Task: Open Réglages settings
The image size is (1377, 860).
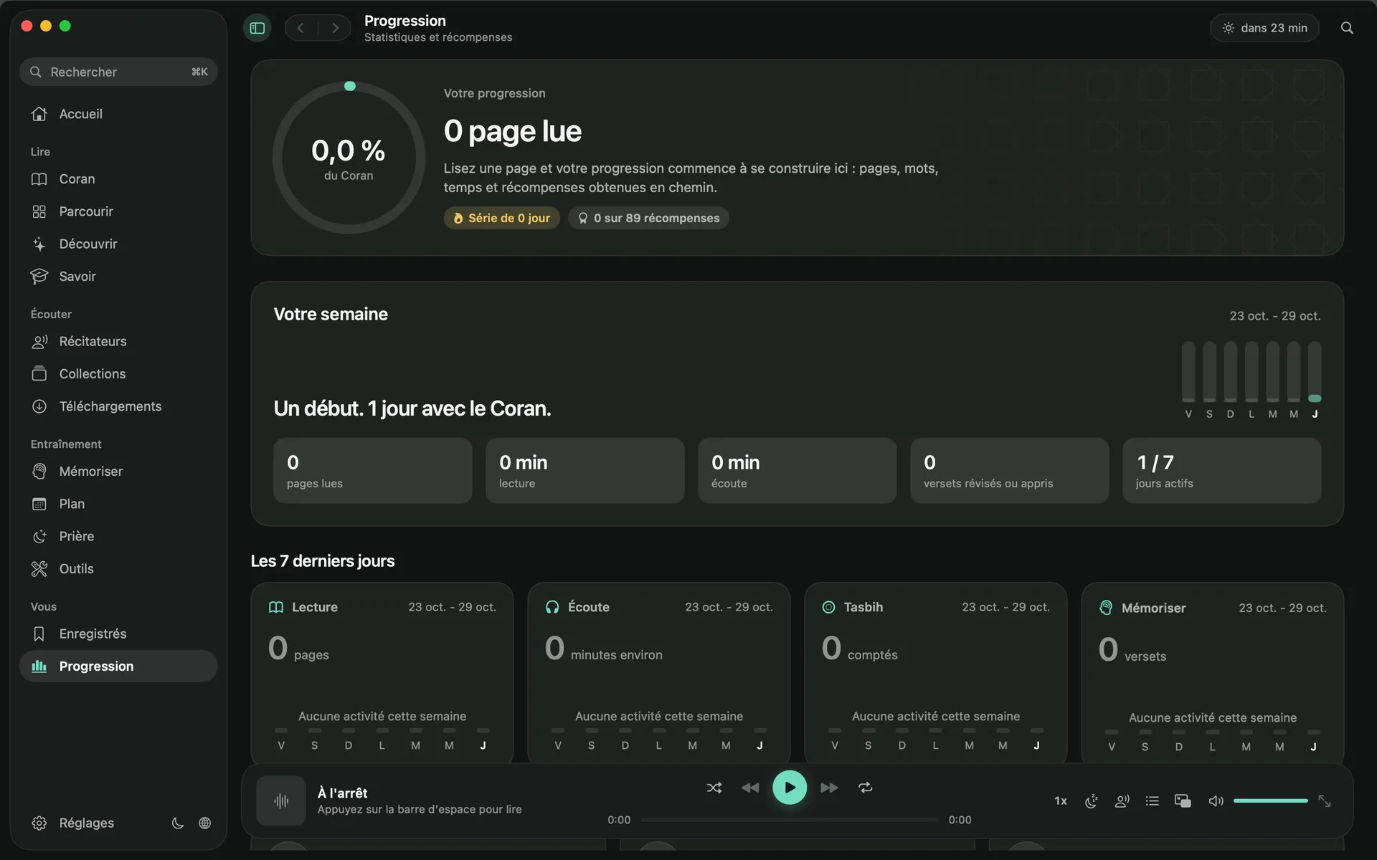Action: click(x=72, y=823)
